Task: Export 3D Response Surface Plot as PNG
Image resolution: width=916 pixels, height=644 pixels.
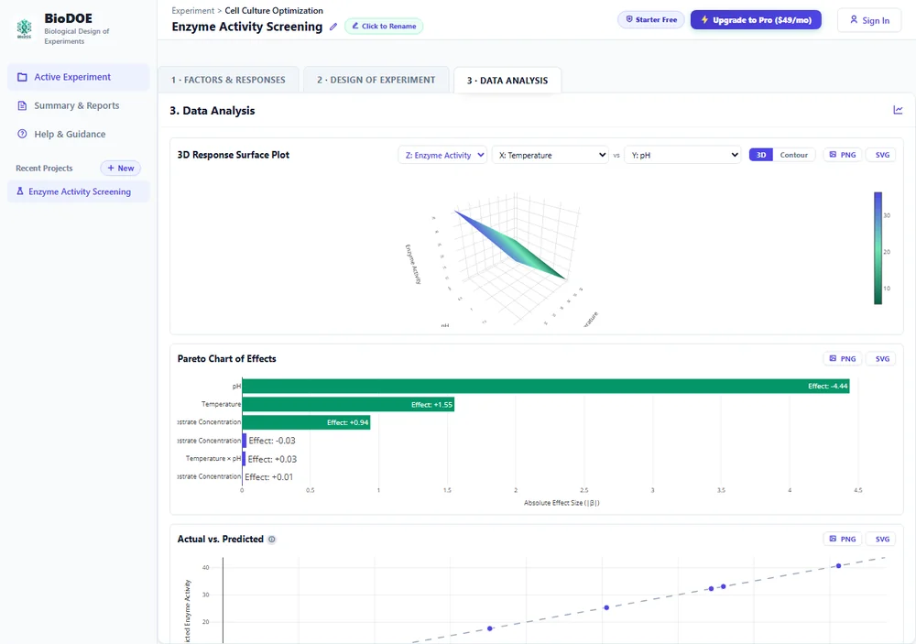Action: point(843,155)
